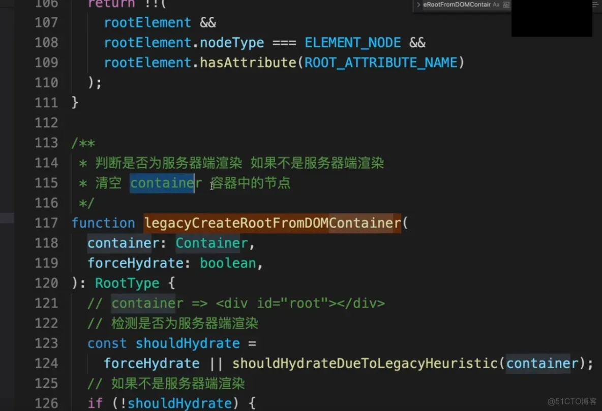Screen dimensions: 602x411
Task: Click the find-in-selection lines icon at top right
Action: click(x=595, y=4)
